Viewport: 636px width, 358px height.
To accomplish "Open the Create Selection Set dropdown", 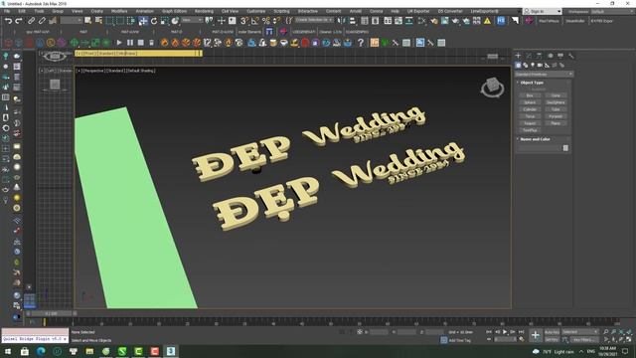I will coord(314,20).
